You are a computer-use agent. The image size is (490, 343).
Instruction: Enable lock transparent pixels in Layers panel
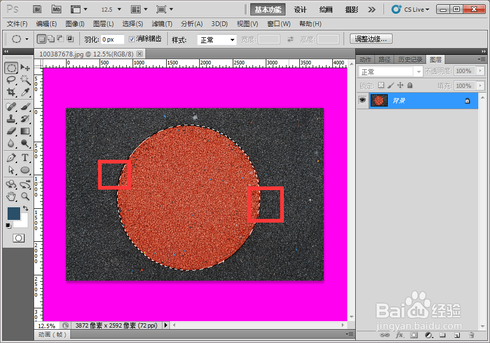(x=381, y=85)
